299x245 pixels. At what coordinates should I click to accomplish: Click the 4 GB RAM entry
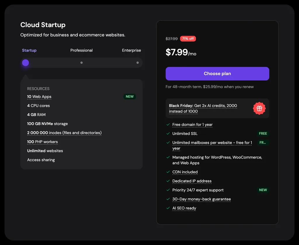[x=36, y=115]
